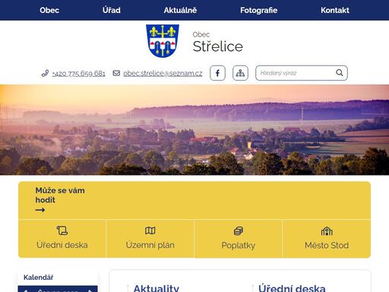The image size is (389, 292).
Task: Click the scroll icon above Úřední deska
Action: coord(62,230)
